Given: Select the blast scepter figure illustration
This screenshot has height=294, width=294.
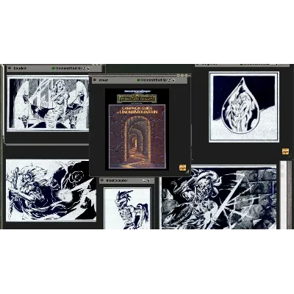Looking at the screenshot, I should point(127,209).
